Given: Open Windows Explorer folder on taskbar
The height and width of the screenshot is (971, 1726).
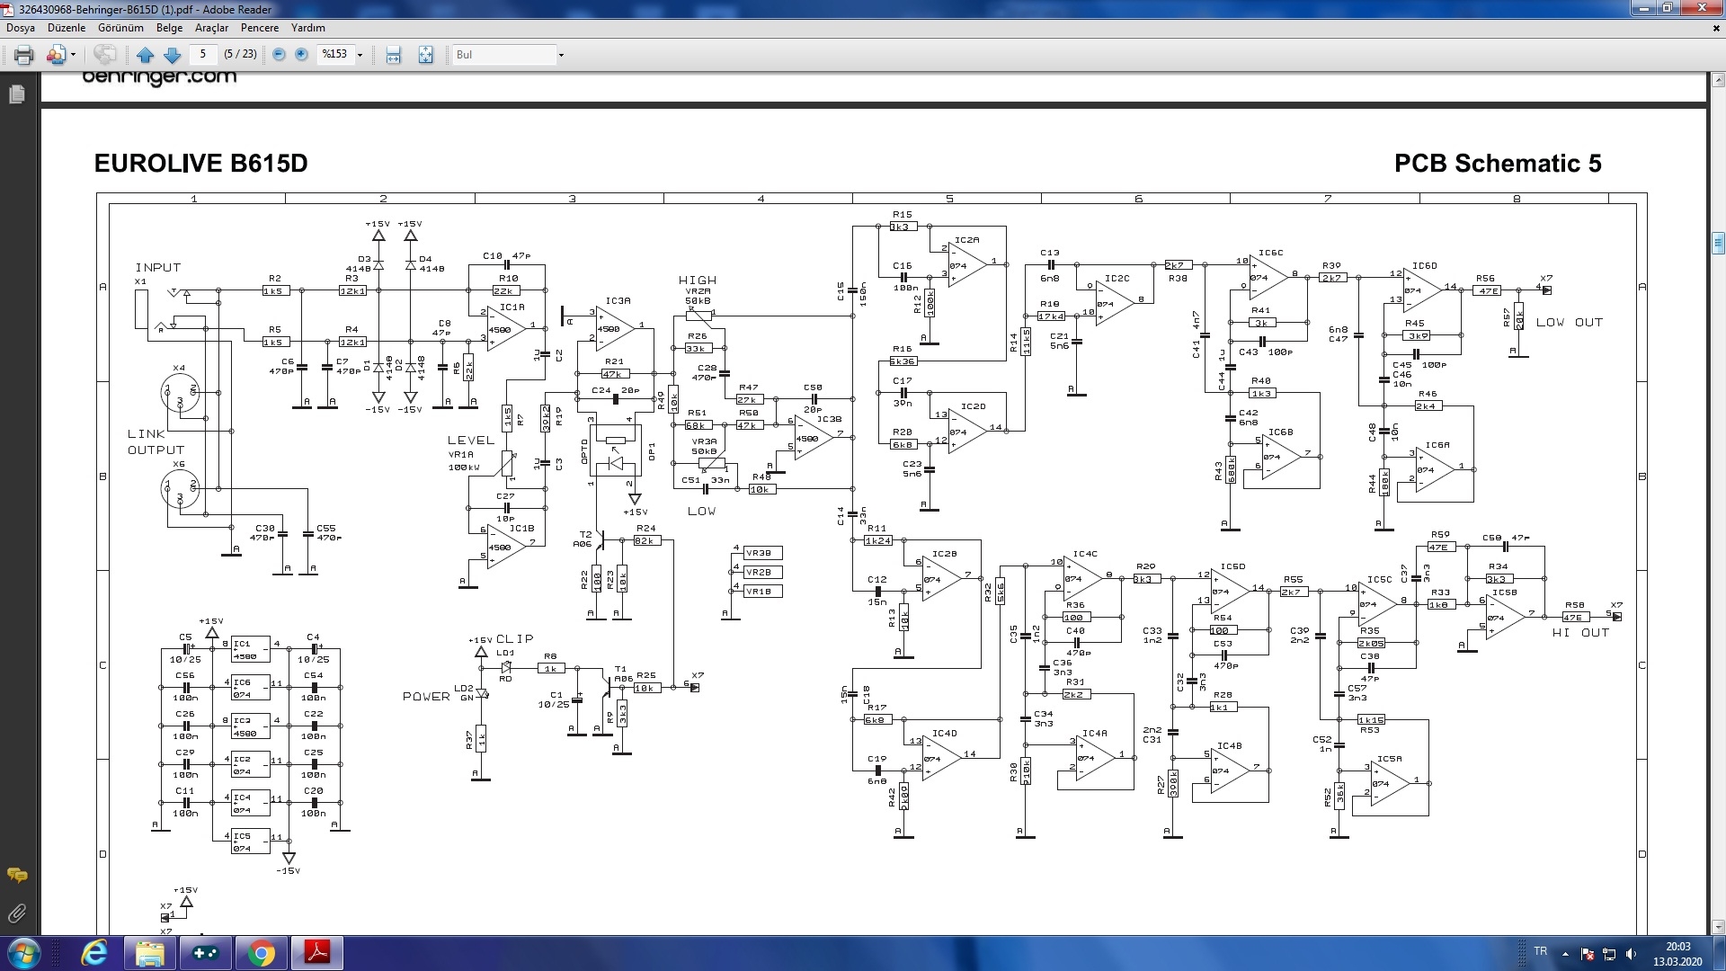Looking at the screenshot, I should [149, 953].
